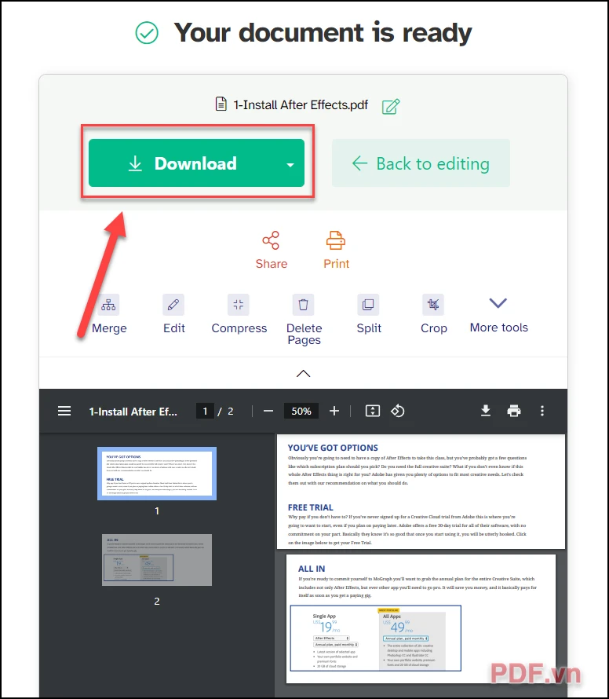Image resolution: width=609 pixels, height=699 pixels.
Task: Click the Fit to page icon
Action: pos(373,411)
